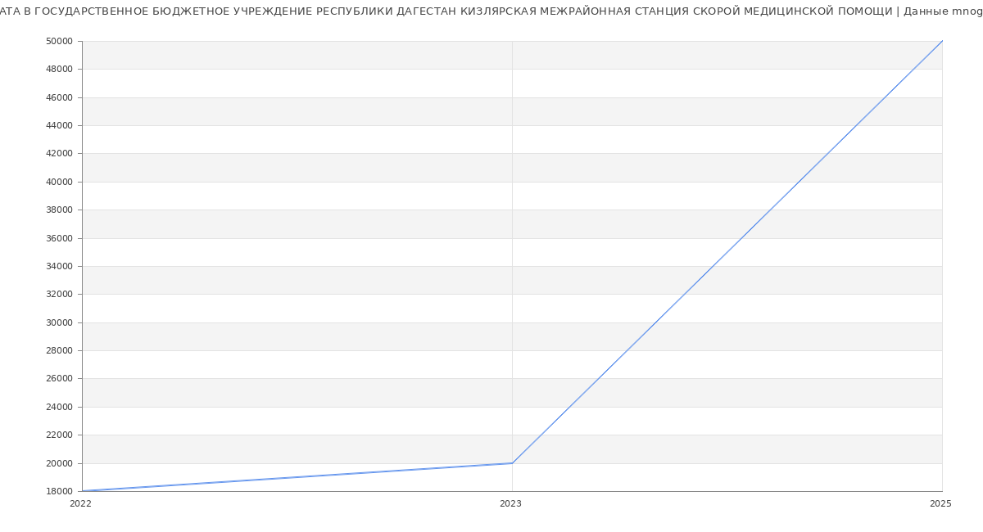
Task: Select the 26000 y-axis label
Action: (60, 378)
